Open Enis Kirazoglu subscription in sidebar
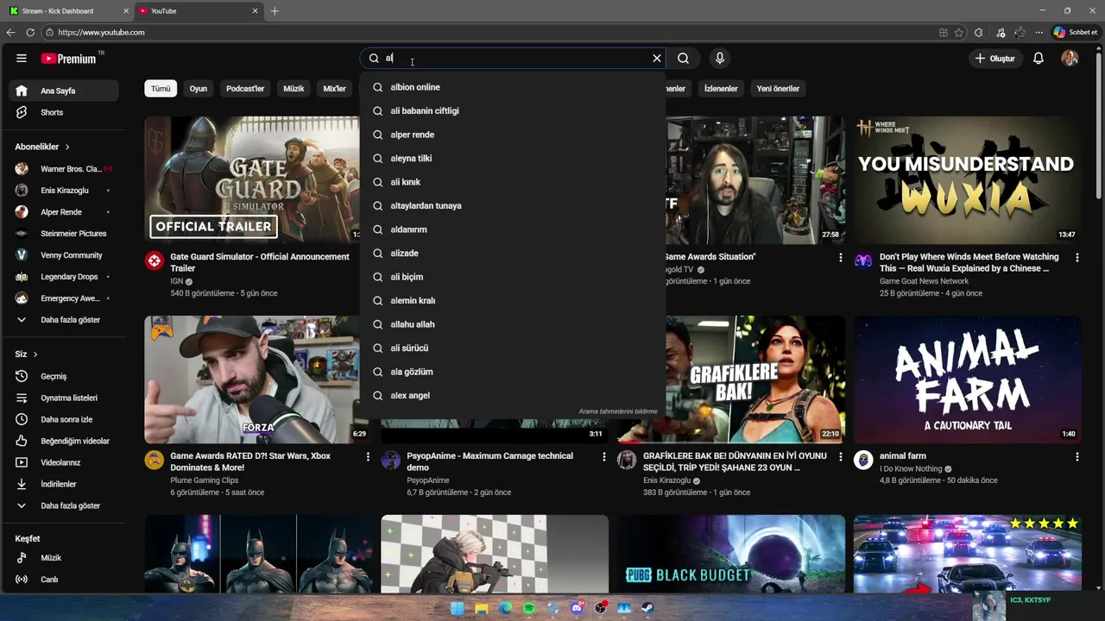The image size is (1105, 621). coord(64,191)
